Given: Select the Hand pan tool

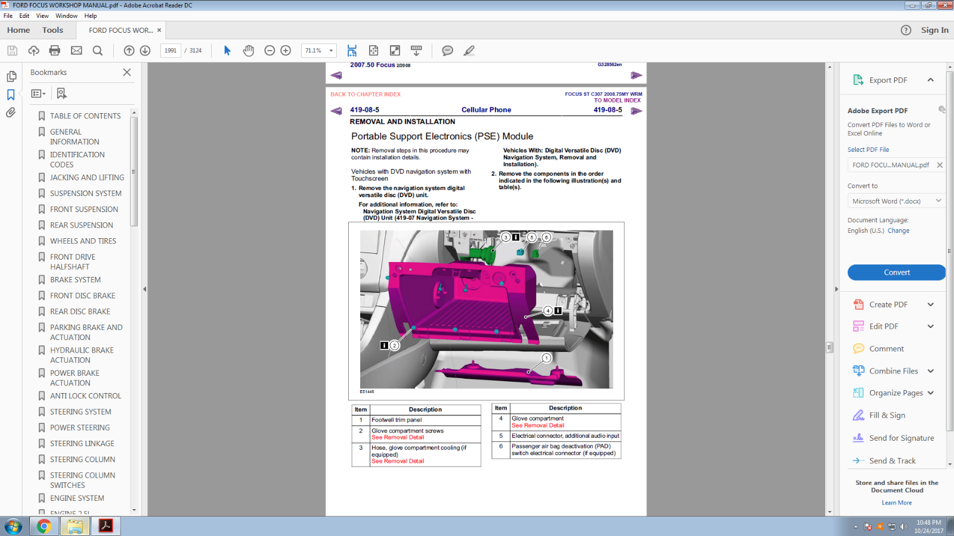Looking at the screenshot, I should 249,51.
